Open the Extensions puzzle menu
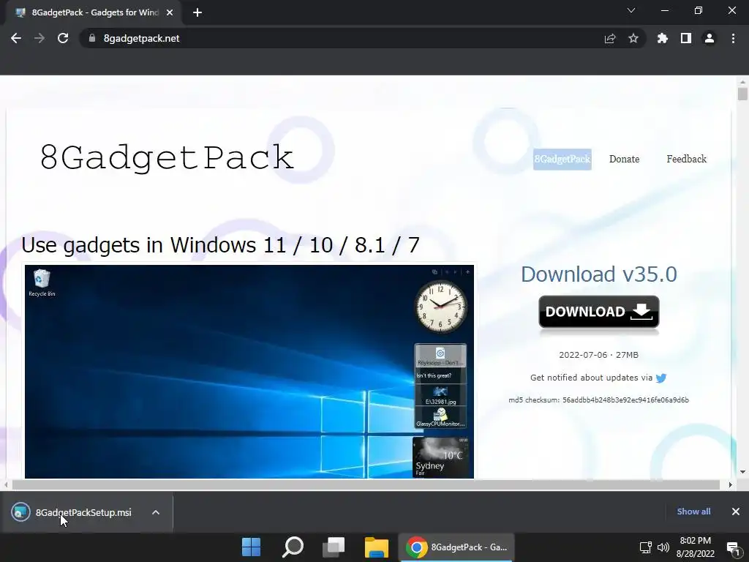This screenshot has height=562, width=749. (x=663, y=38)
